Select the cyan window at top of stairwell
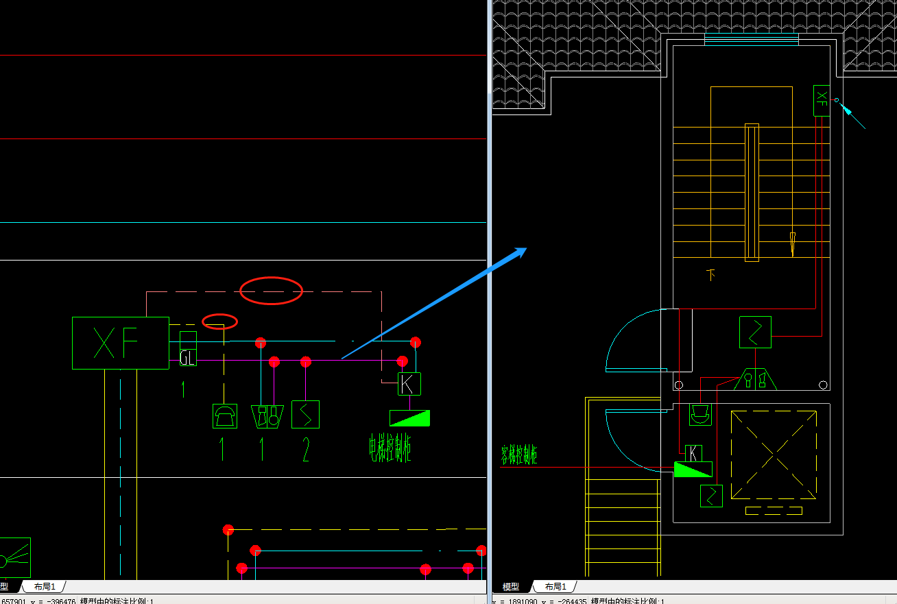 (752, 39)
